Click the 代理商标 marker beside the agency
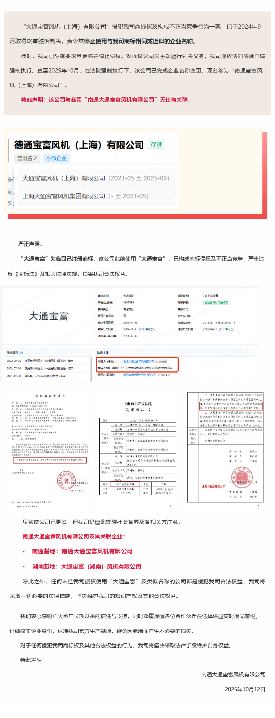The image size is (275, 718). coord(164,375)
